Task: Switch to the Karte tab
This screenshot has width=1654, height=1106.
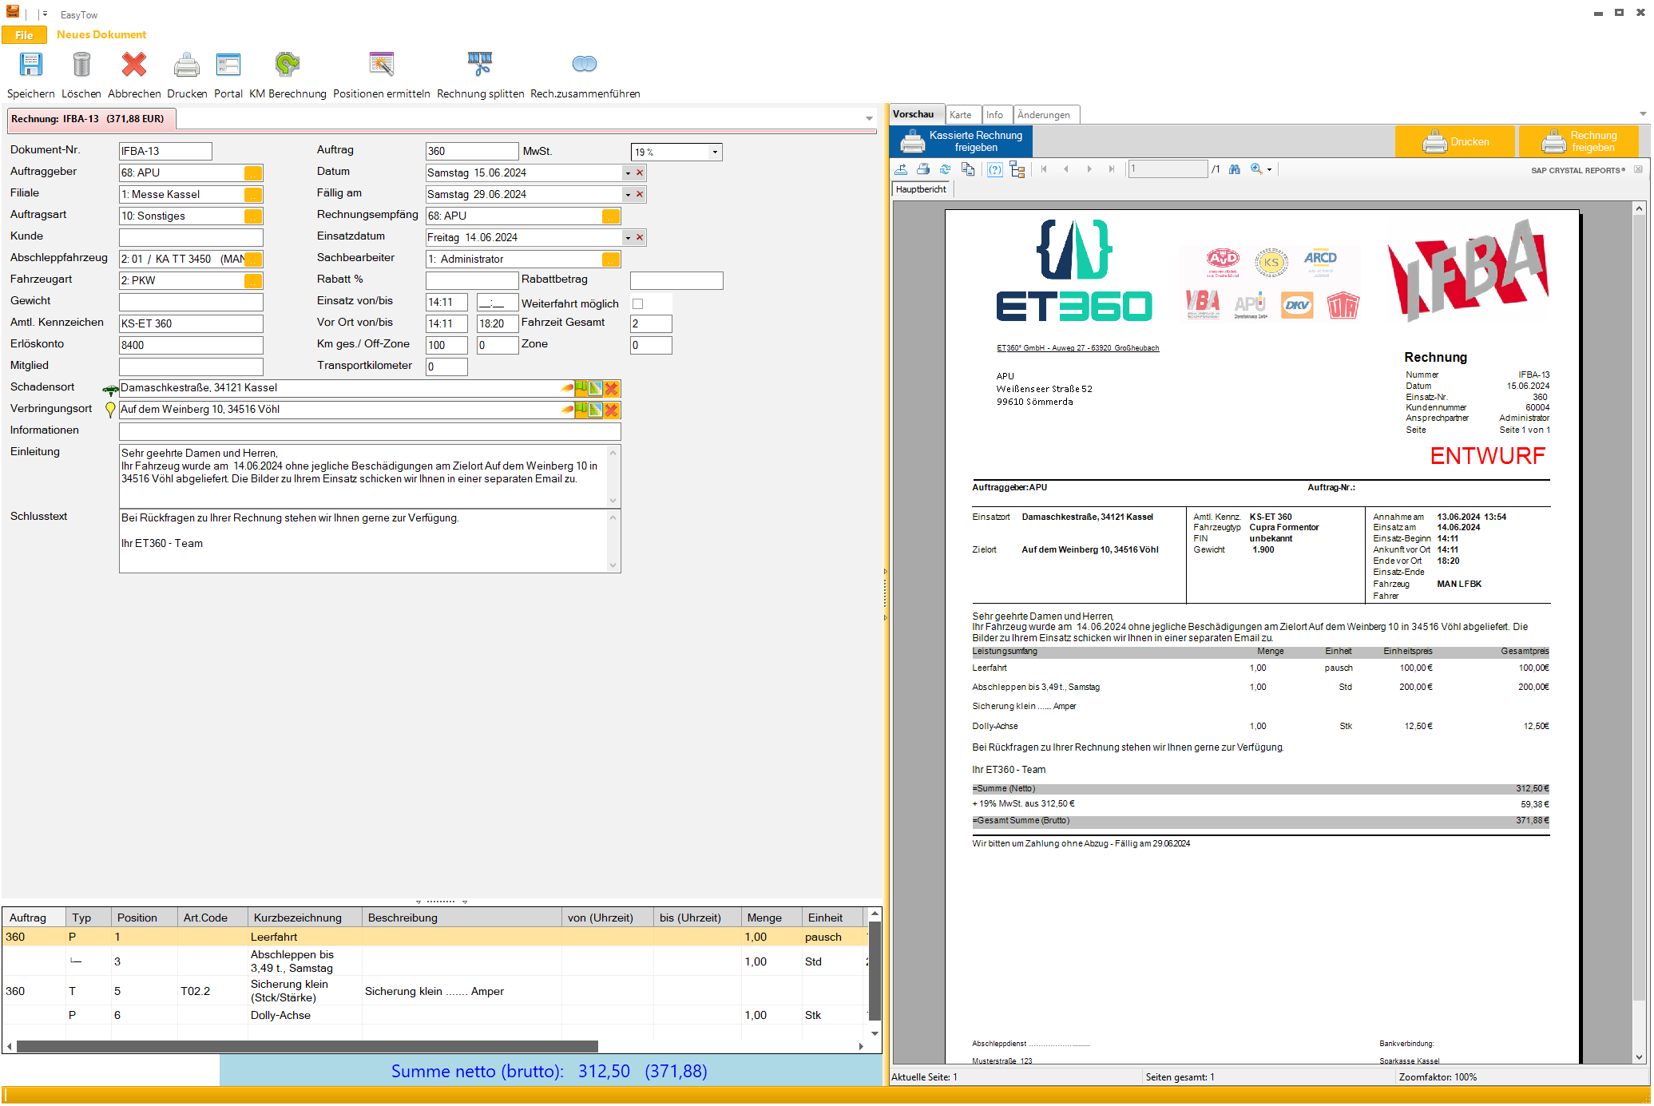Action: (960, 115)
